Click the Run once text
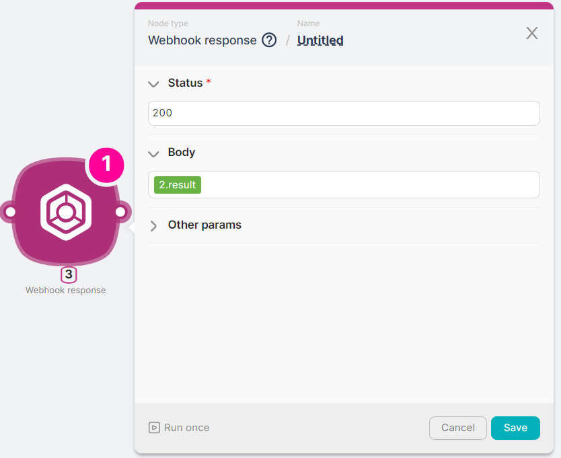Viewport: 561px width, 458px height. (187, 428)
